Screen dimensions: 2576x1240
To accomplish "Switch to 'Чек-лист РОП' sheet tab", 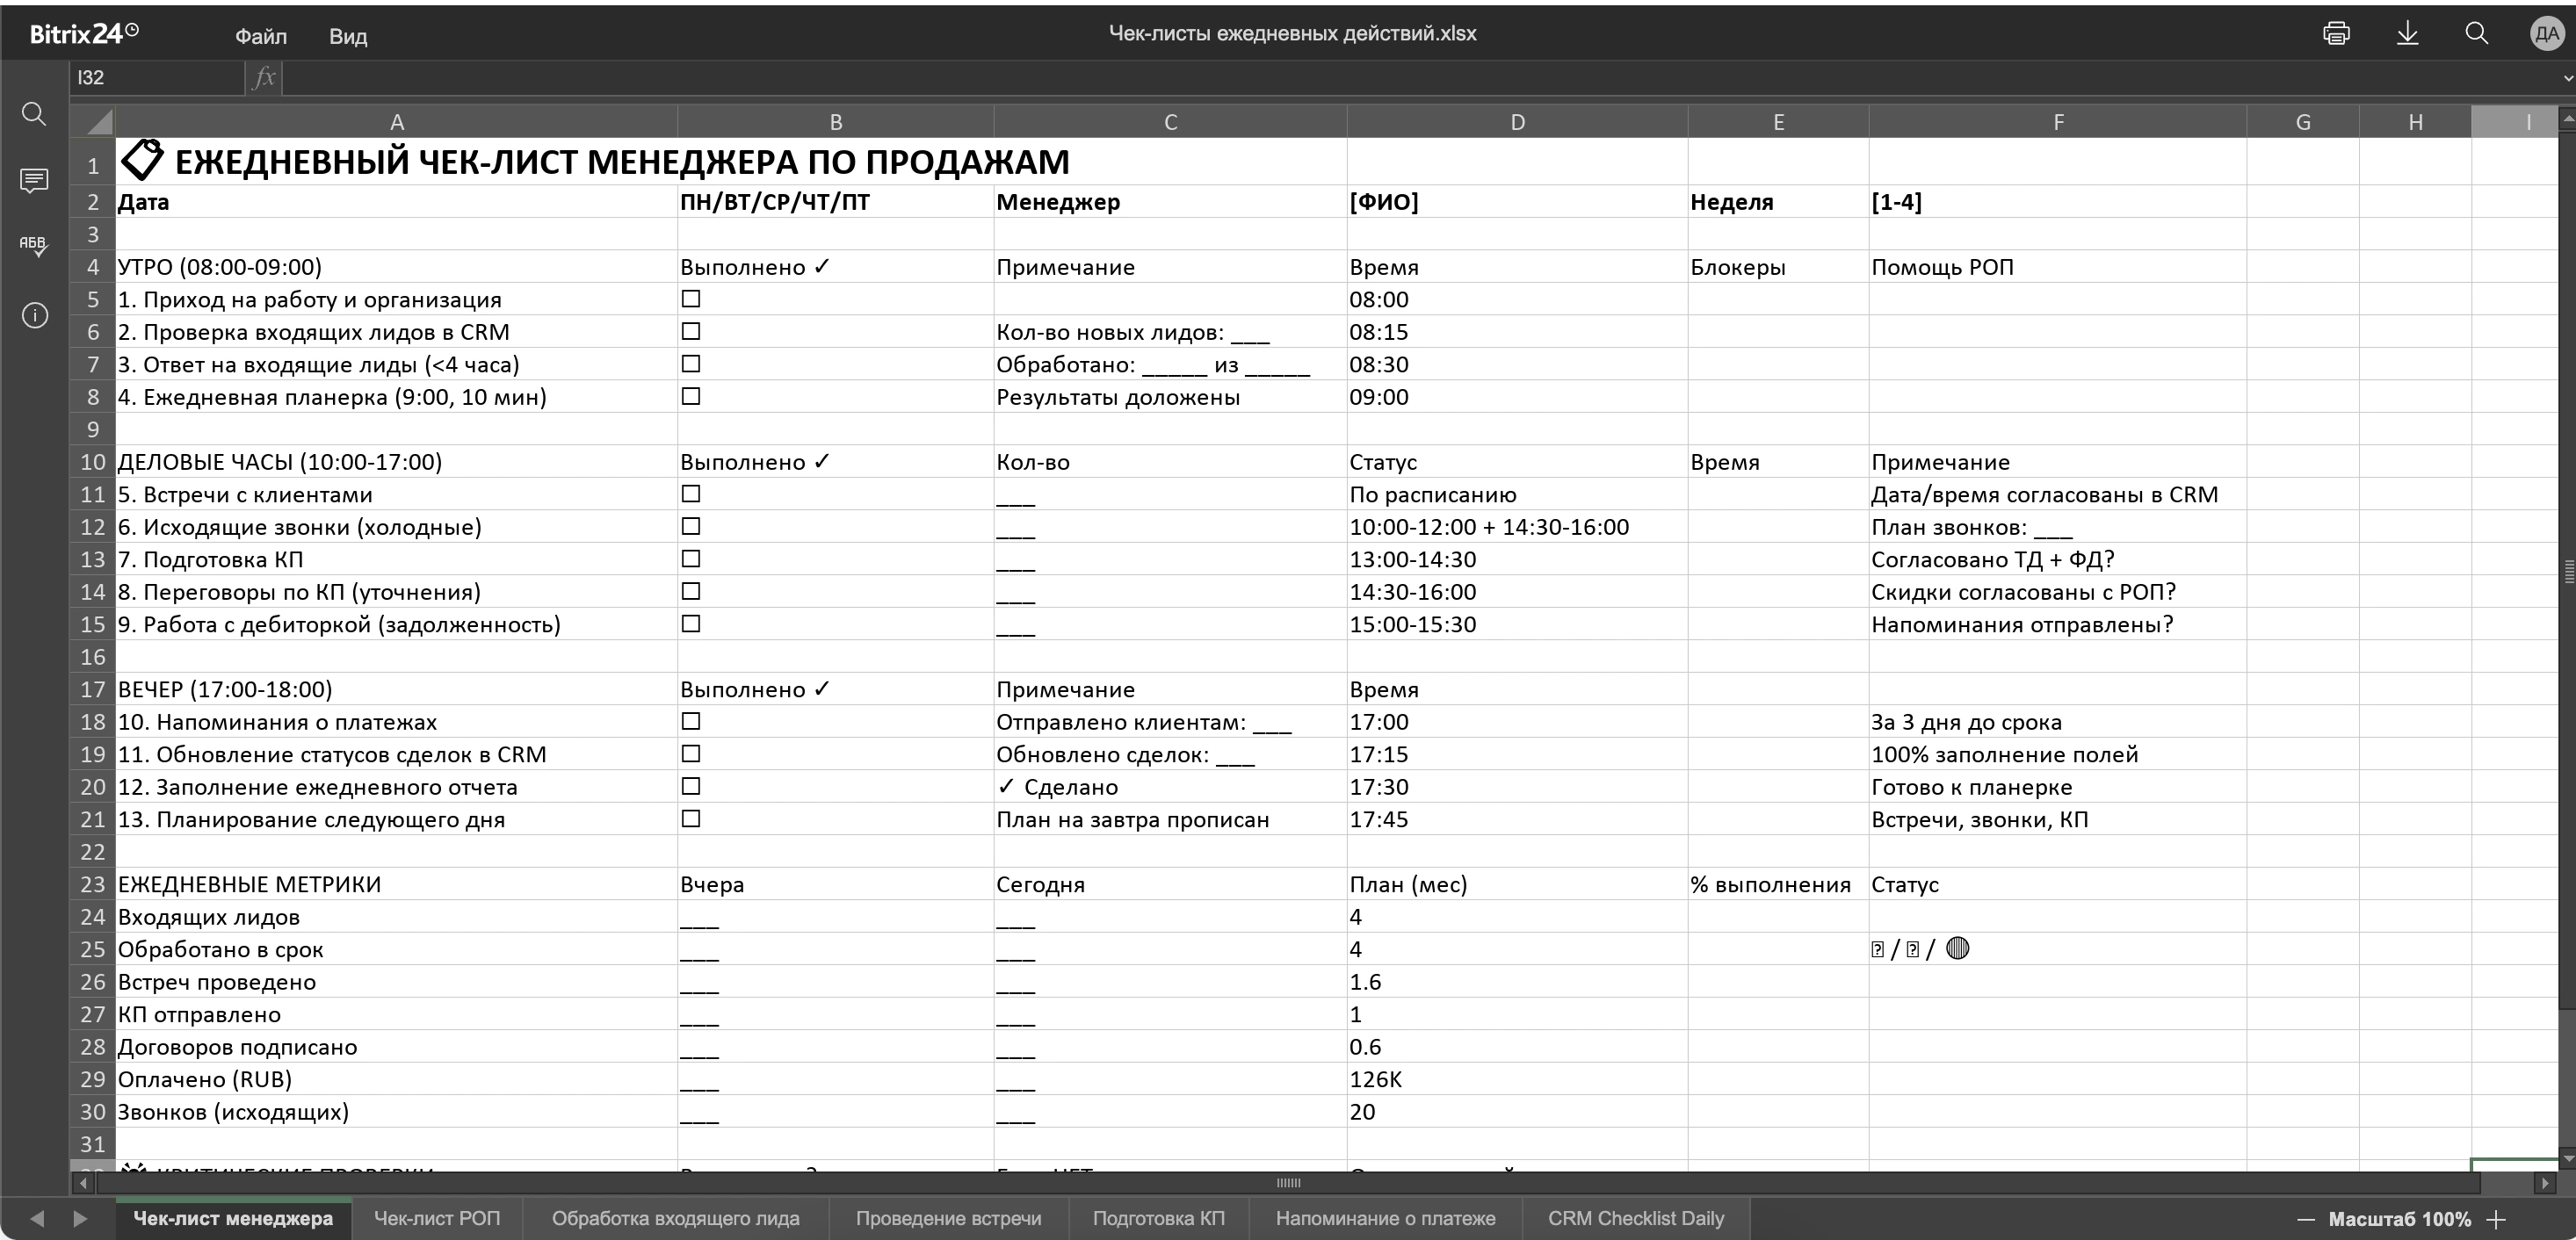I will [437, 1218].
